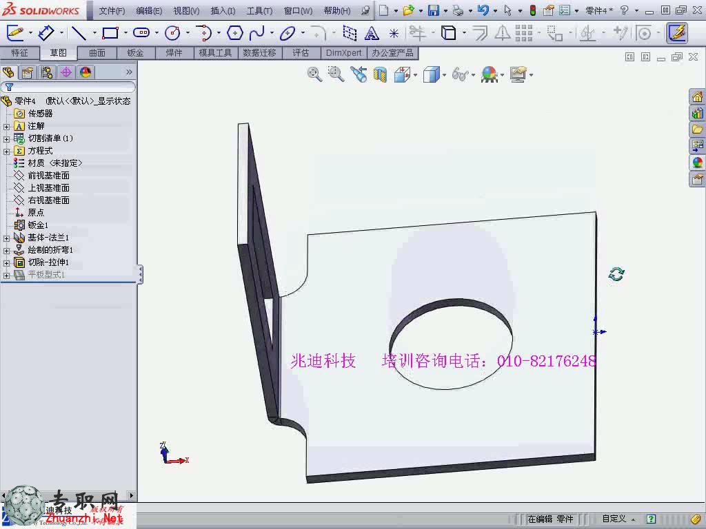
Task: Open the 工具(T) menu
Action: click(x=259, y=11)
